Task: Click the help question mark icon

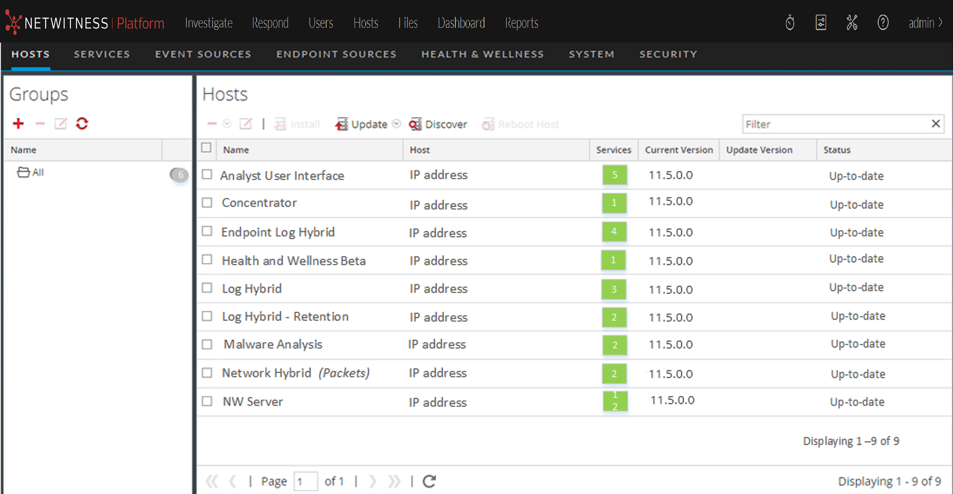Action: click(x=883, y=23)
